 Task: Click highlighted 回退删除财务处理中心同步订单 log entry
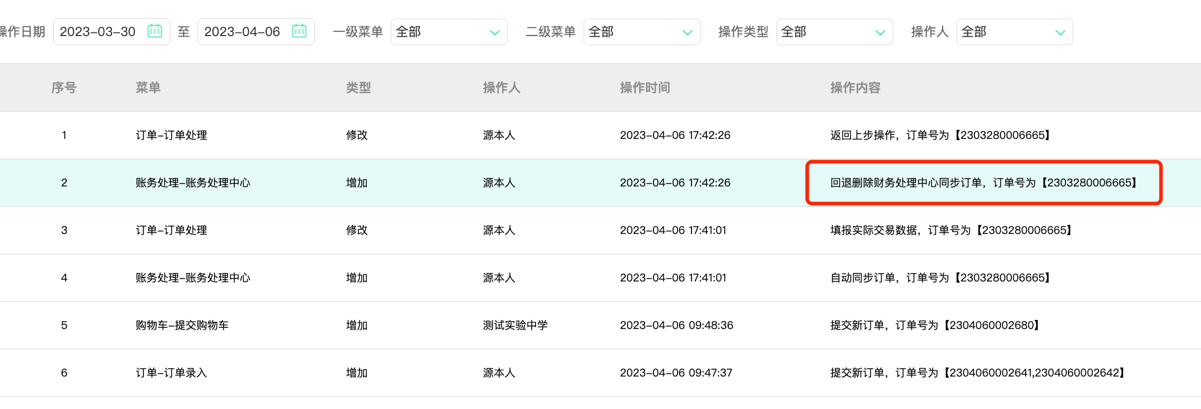point(984,183)
